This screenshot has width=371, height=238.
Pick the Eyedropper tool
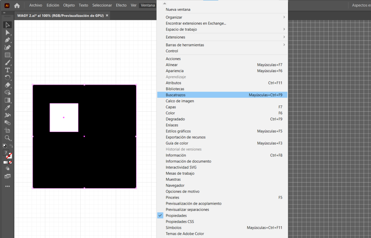click(7, 108)
